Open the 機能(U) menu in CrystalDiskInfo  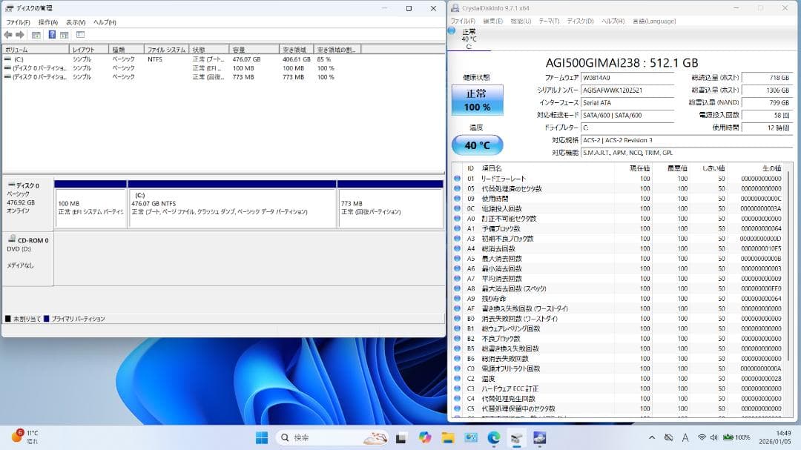[520, 21]
